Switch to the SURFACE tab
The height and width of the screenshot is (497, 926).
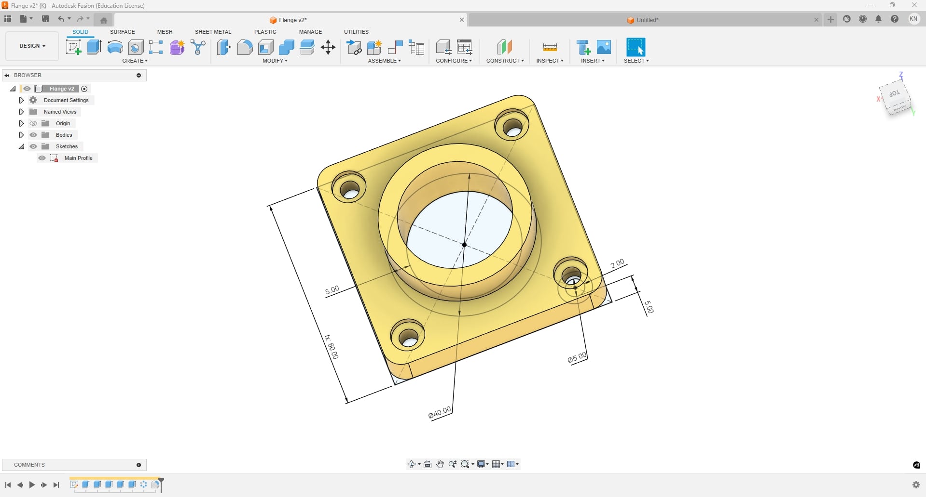pyautogui.click(x=123, y=32)
